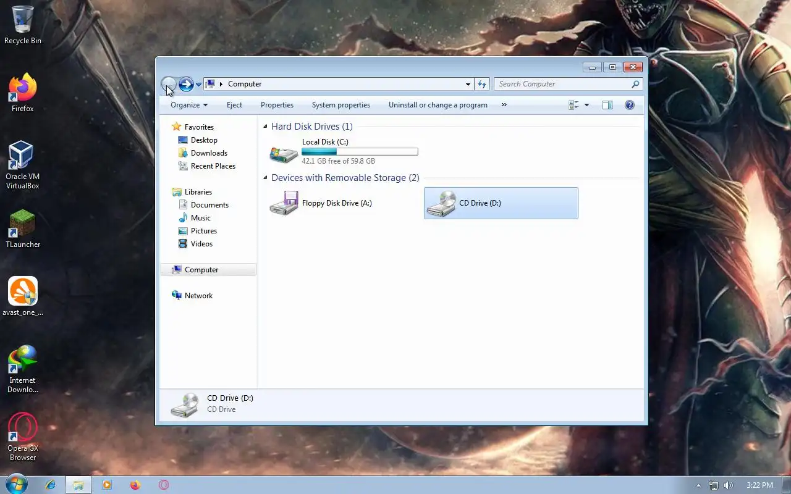Launch Internet Explorer from the taskbar
This screenshot has width=791, height=494.
click(51, 485)
